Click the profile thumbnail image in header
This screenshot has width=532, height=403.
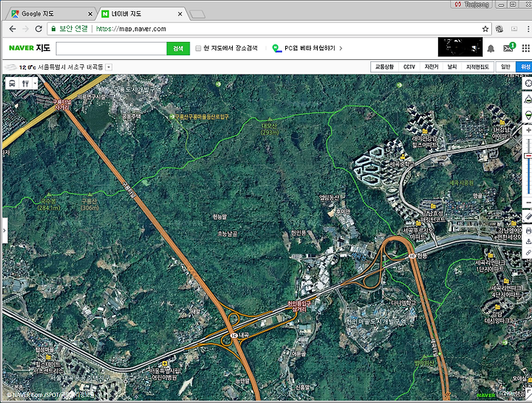pos(460,47)
